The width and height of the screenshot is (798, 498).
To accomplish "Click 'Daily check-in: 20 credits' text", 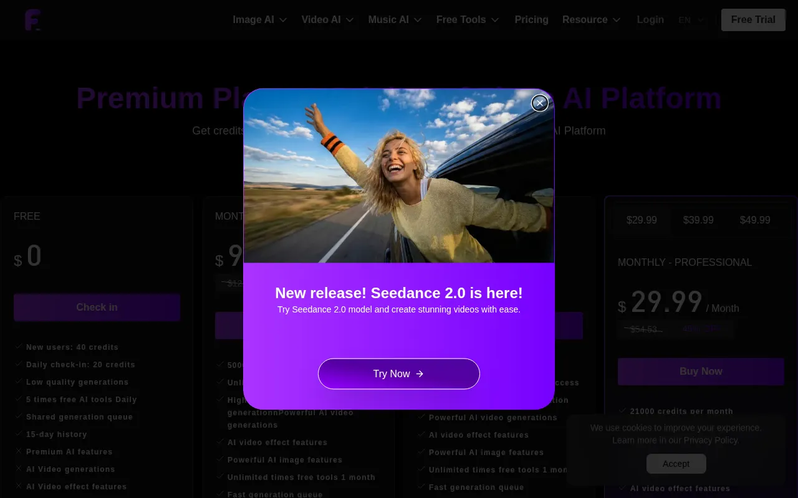I will 80,365.
